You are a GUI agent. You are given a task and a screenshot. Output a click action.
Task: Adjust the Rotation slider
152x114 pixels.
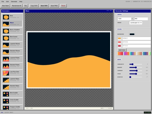136,77
